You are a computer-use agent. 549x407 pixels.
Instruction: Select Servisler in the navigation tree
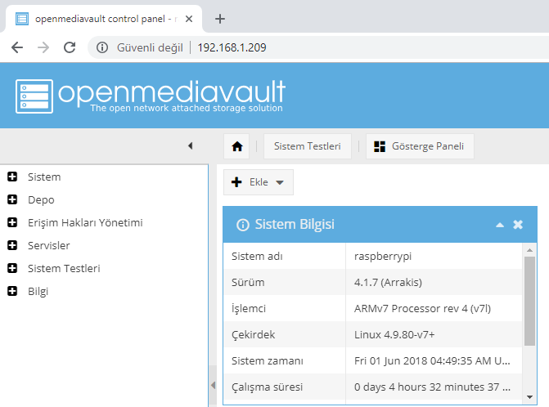(48, 245)
